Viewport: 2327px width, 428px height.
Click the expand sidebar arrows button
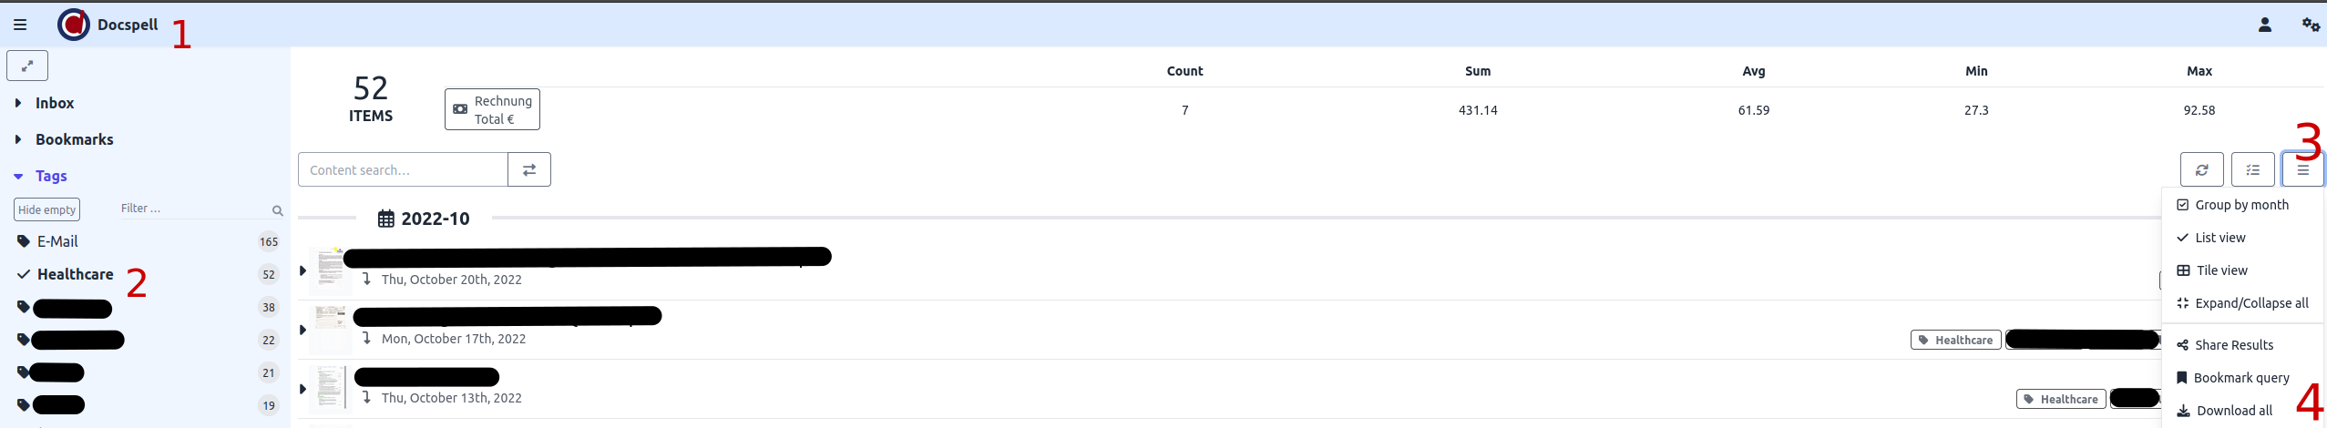[27, 66]
